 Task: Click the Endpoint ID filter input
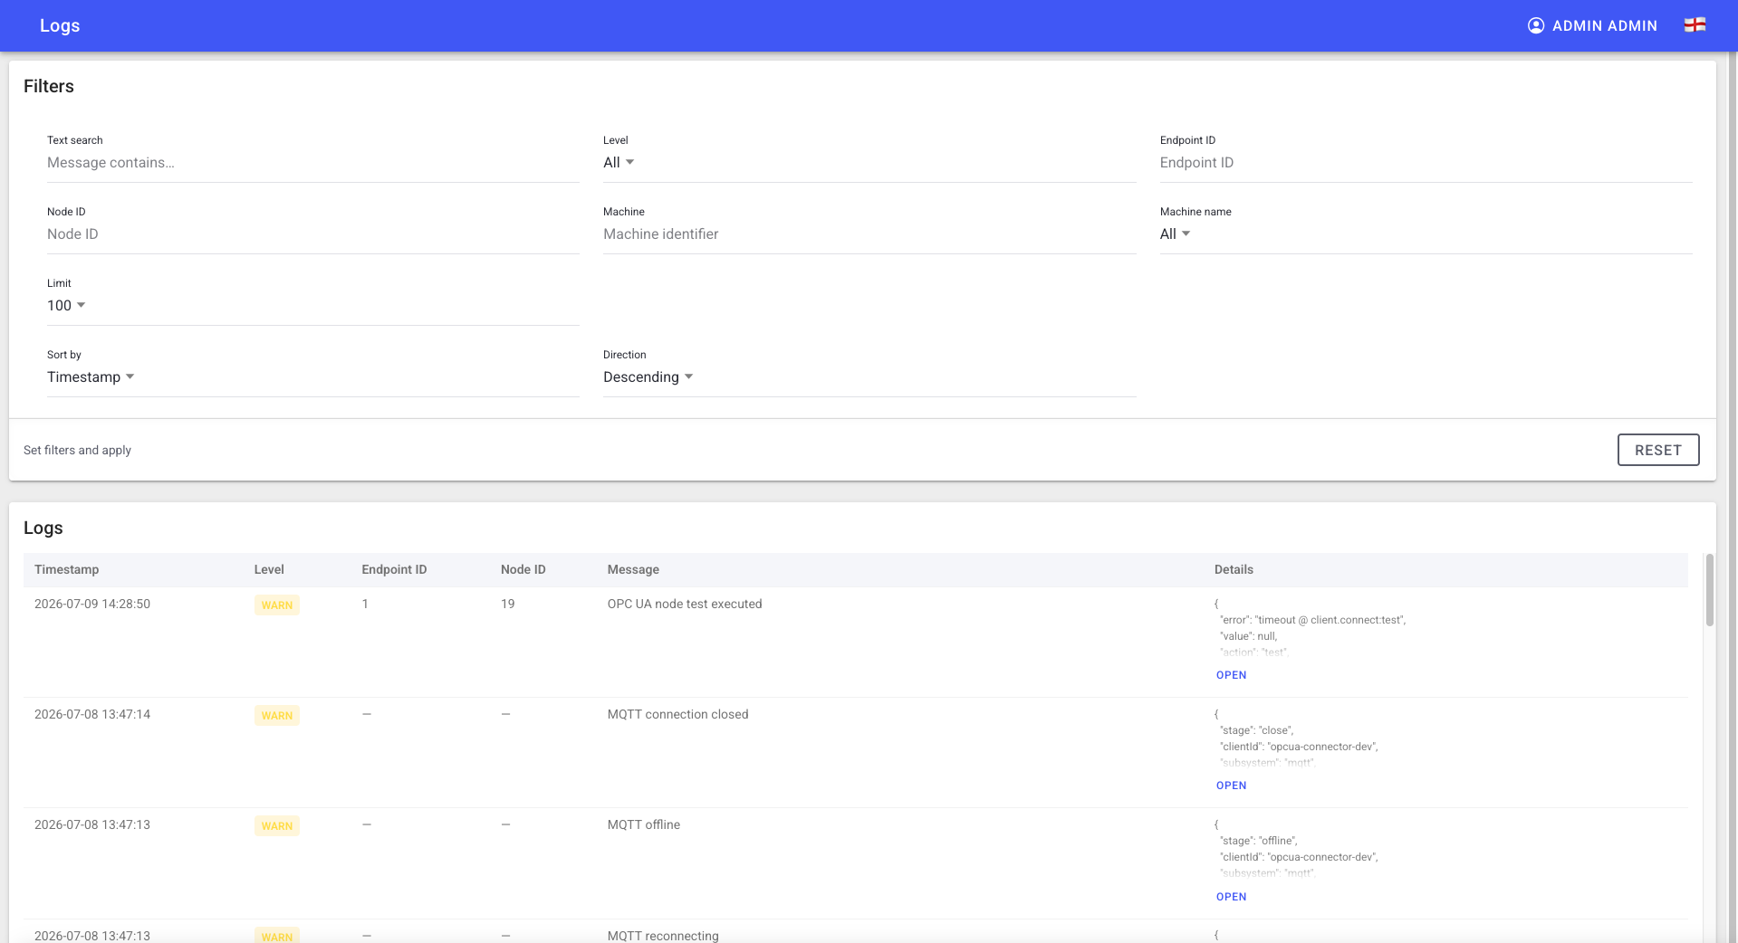click(x=1426, y=163)
